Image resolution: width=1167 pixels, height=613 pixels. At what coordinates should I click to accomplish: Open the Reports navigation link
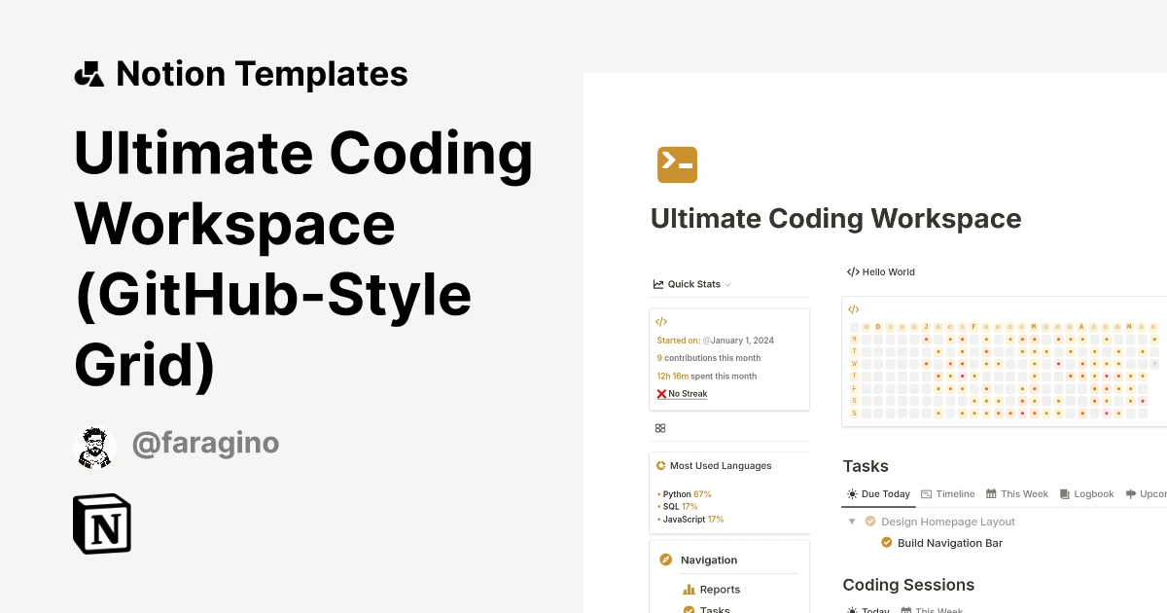point(720,590)
